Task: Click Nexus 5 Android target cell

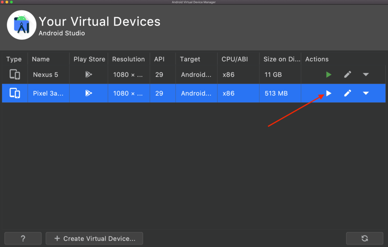Action: point(196,75)
